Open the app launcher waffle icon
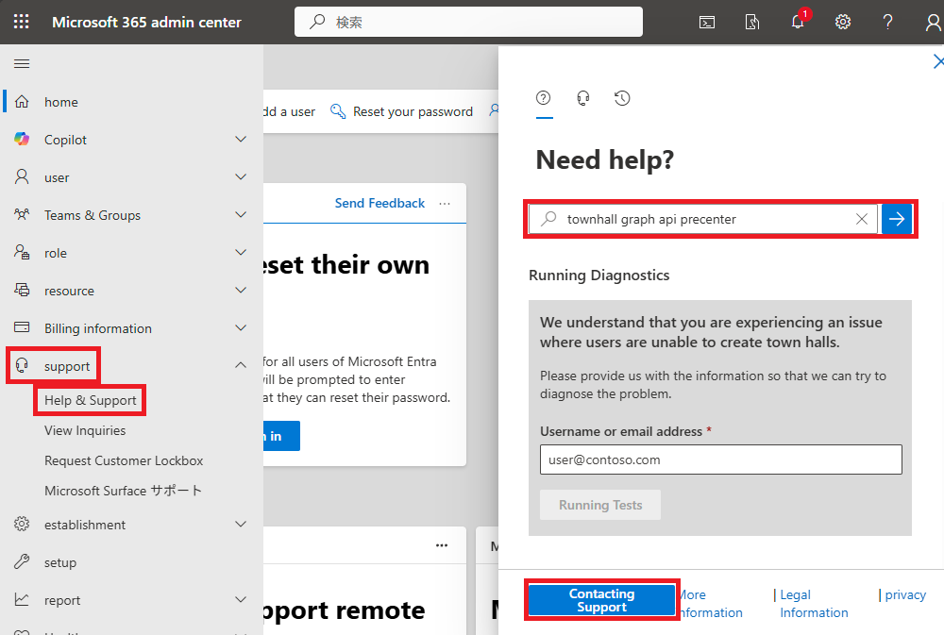Screen dimensions: 944x635 pyautogui.click(x=21, y=22)
